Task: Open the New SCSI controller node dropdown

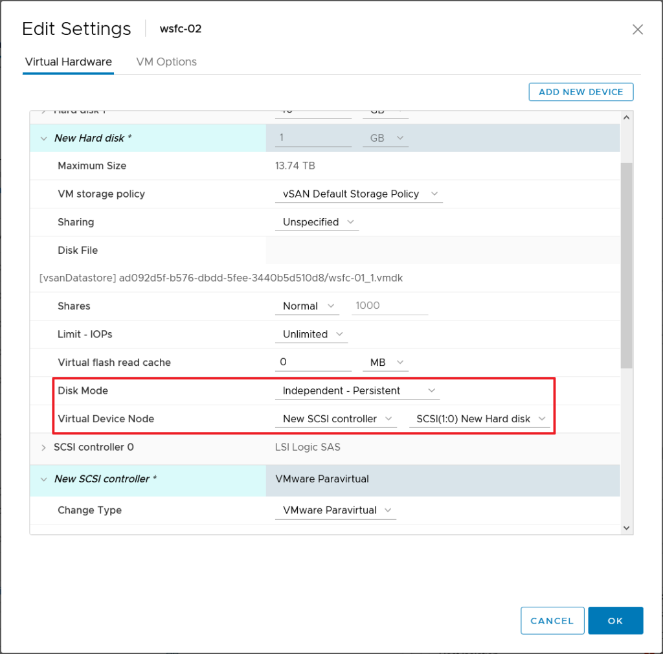Action: click(335, 419)
